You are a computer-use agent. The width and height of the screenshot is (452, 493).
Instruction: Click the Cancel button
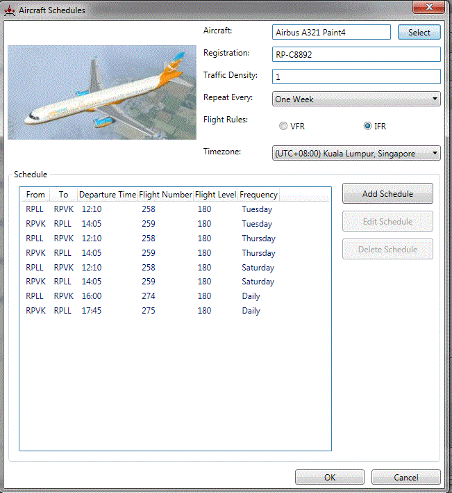[x=406, y=477]
